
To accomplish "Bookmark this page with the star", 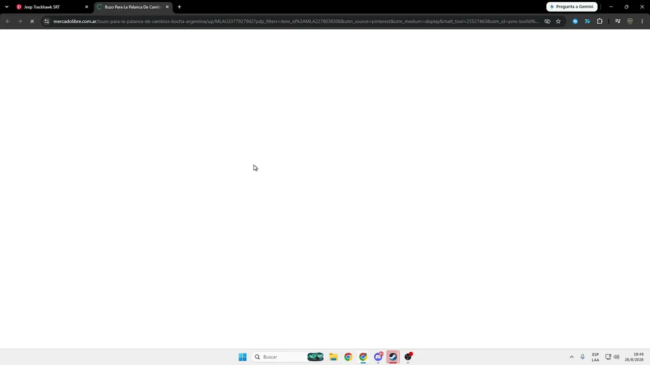I will 558,21.
